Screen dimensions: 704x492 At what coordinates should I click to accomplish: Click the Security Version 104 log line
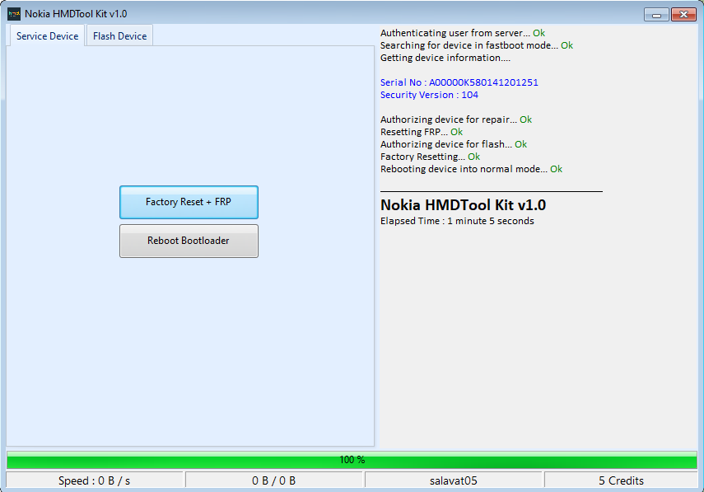[429, 95]
